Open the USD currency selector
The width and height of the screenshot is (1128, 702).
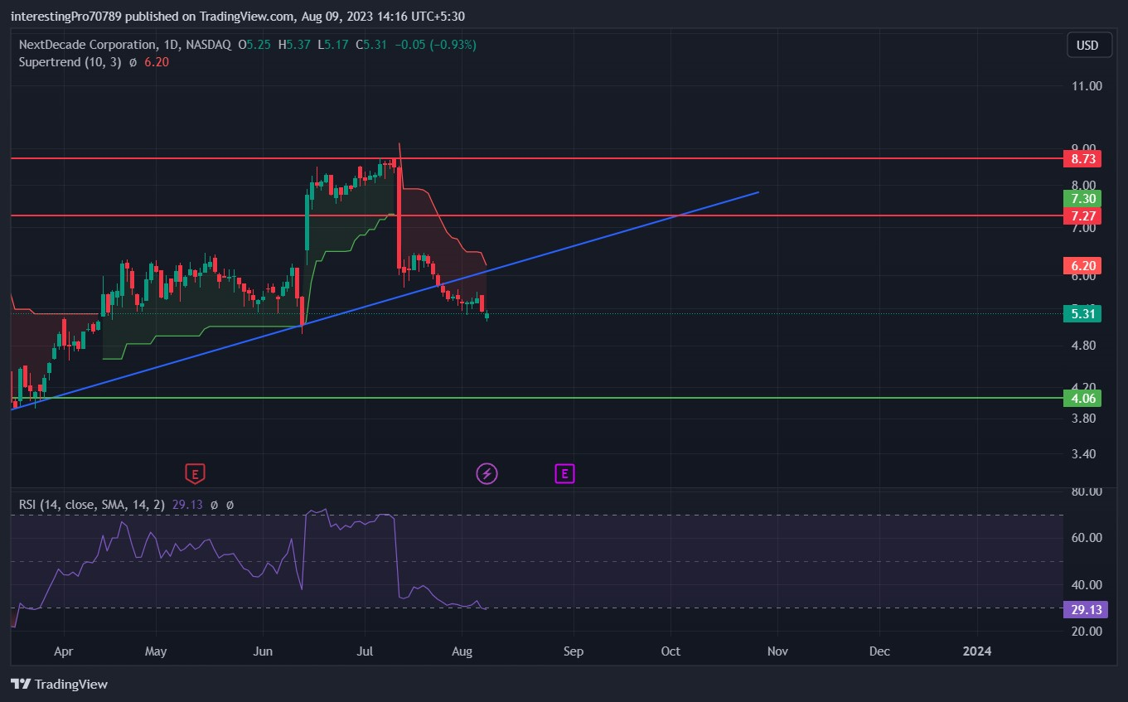[x=1087, y=46]
